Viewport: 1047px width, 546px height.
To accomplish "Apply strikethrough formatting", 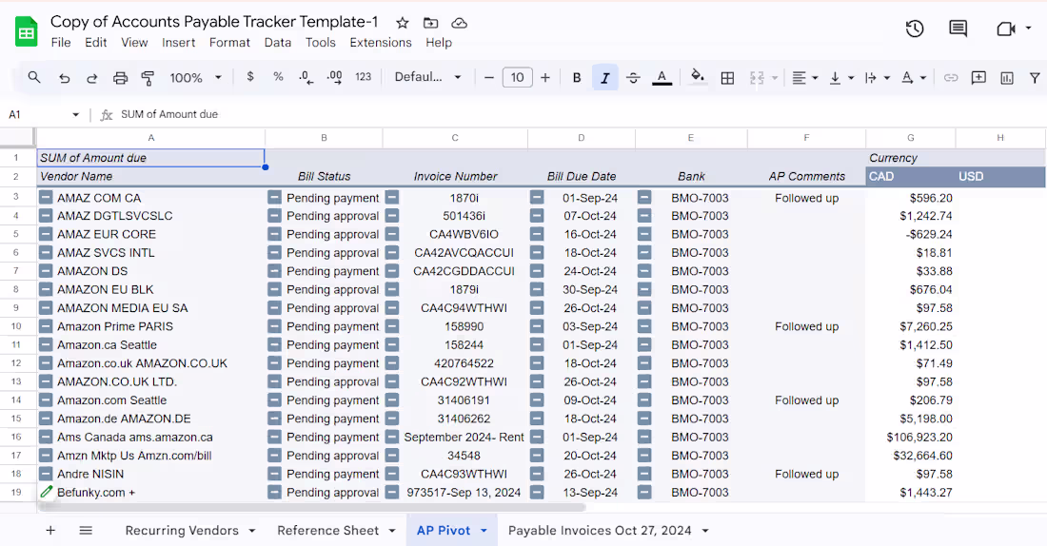I will coord(633,78).
